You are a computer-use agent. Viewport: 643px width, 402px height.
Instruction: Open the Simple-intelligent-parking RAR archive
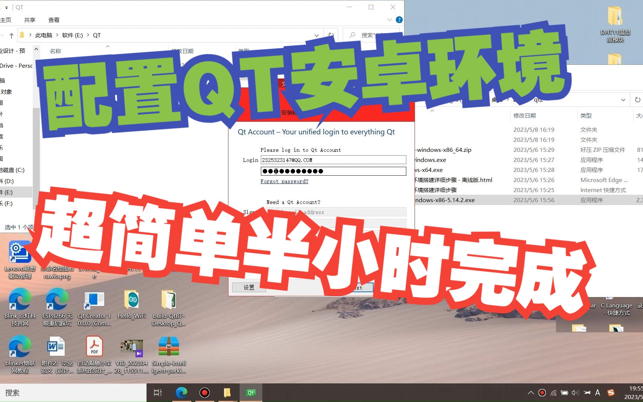169,346
